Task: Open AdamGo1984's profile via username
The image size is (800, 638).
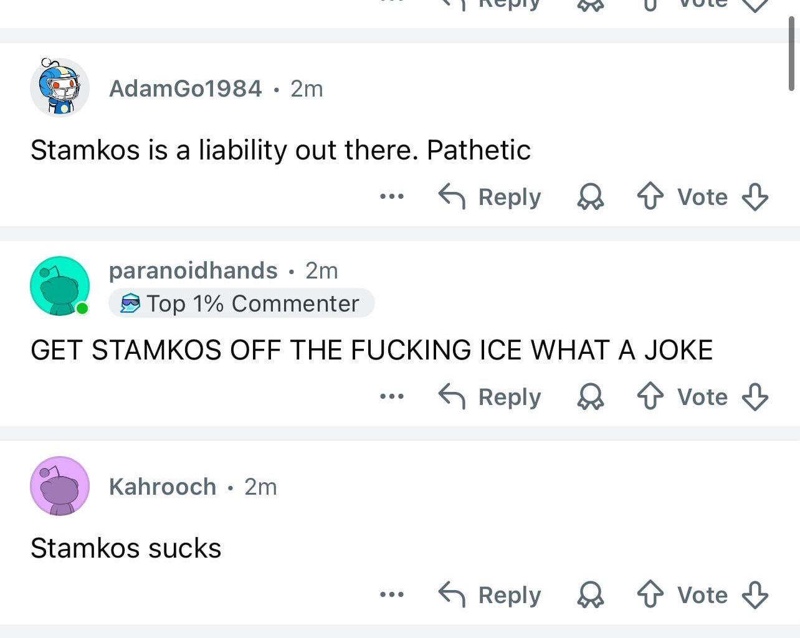Action: click(x=185, y=88)
